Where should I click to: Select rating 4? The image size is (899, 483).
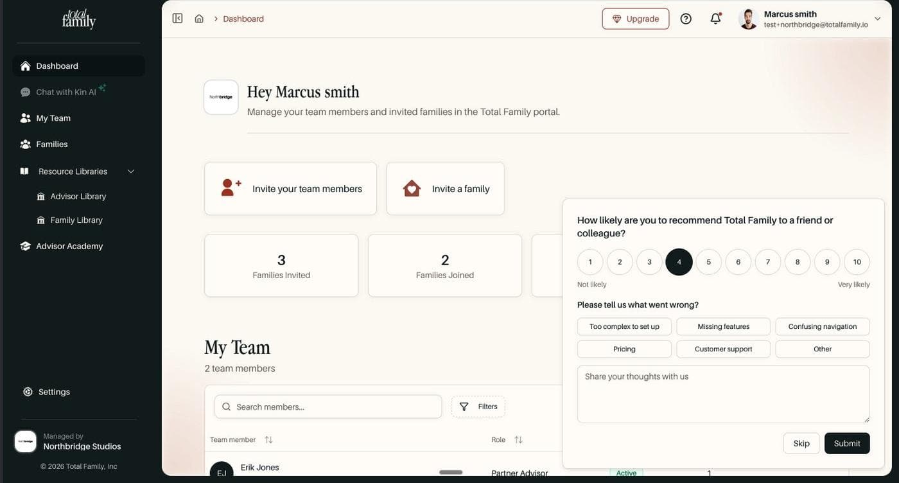[679, 262]
